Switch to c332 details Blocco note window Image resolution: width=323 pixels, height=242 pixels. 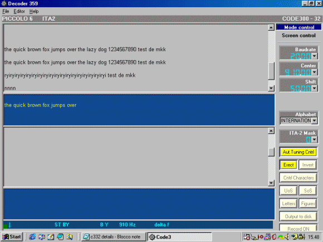pyautogui.click(x=114, y=237)
